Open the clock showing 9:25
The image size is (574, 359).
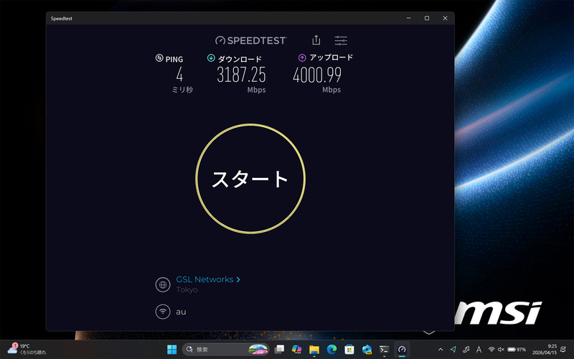(544, 349)
